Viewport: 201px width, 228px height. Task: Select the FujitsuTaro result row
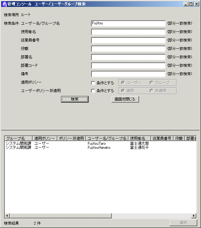pyautogui.click(x=100, y=143)
